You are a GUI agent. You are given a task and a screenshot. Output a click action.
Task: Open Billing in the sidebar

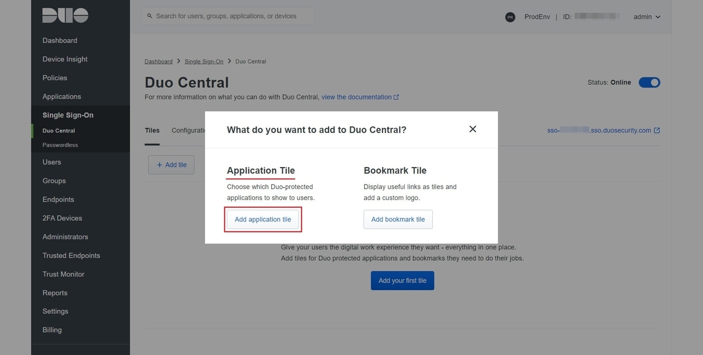click(52, 330)
